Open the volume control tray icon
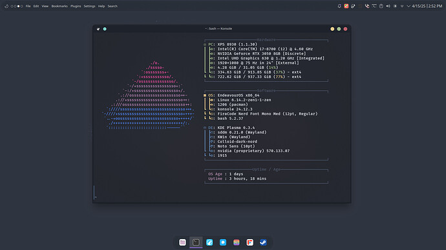 click(388, 6)
